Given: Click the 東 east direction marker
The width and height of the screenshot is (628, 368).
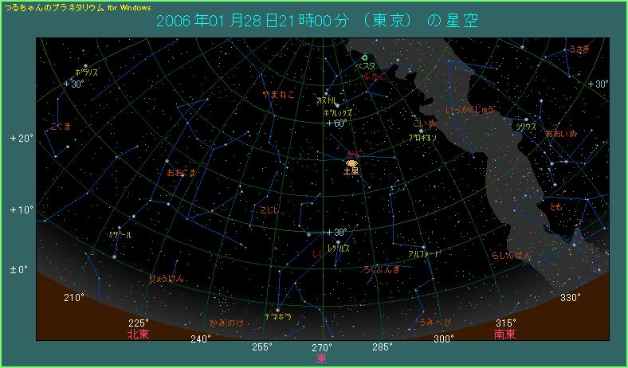Looking at the screenshot, I should tap(321, 358).
